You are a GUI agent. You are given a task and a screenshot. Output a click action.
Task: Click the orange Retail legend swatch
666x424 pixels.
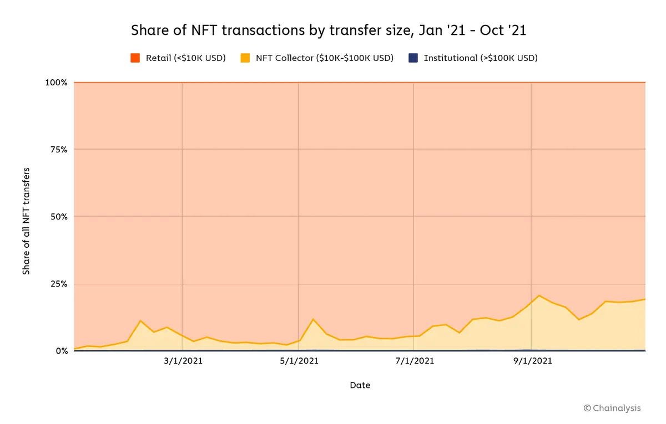[x=135, y=58]
